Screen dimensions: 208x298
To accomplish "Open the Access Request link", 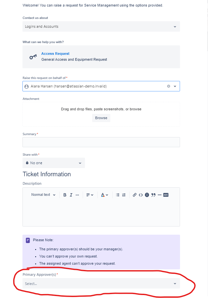I will coord(55,54).
